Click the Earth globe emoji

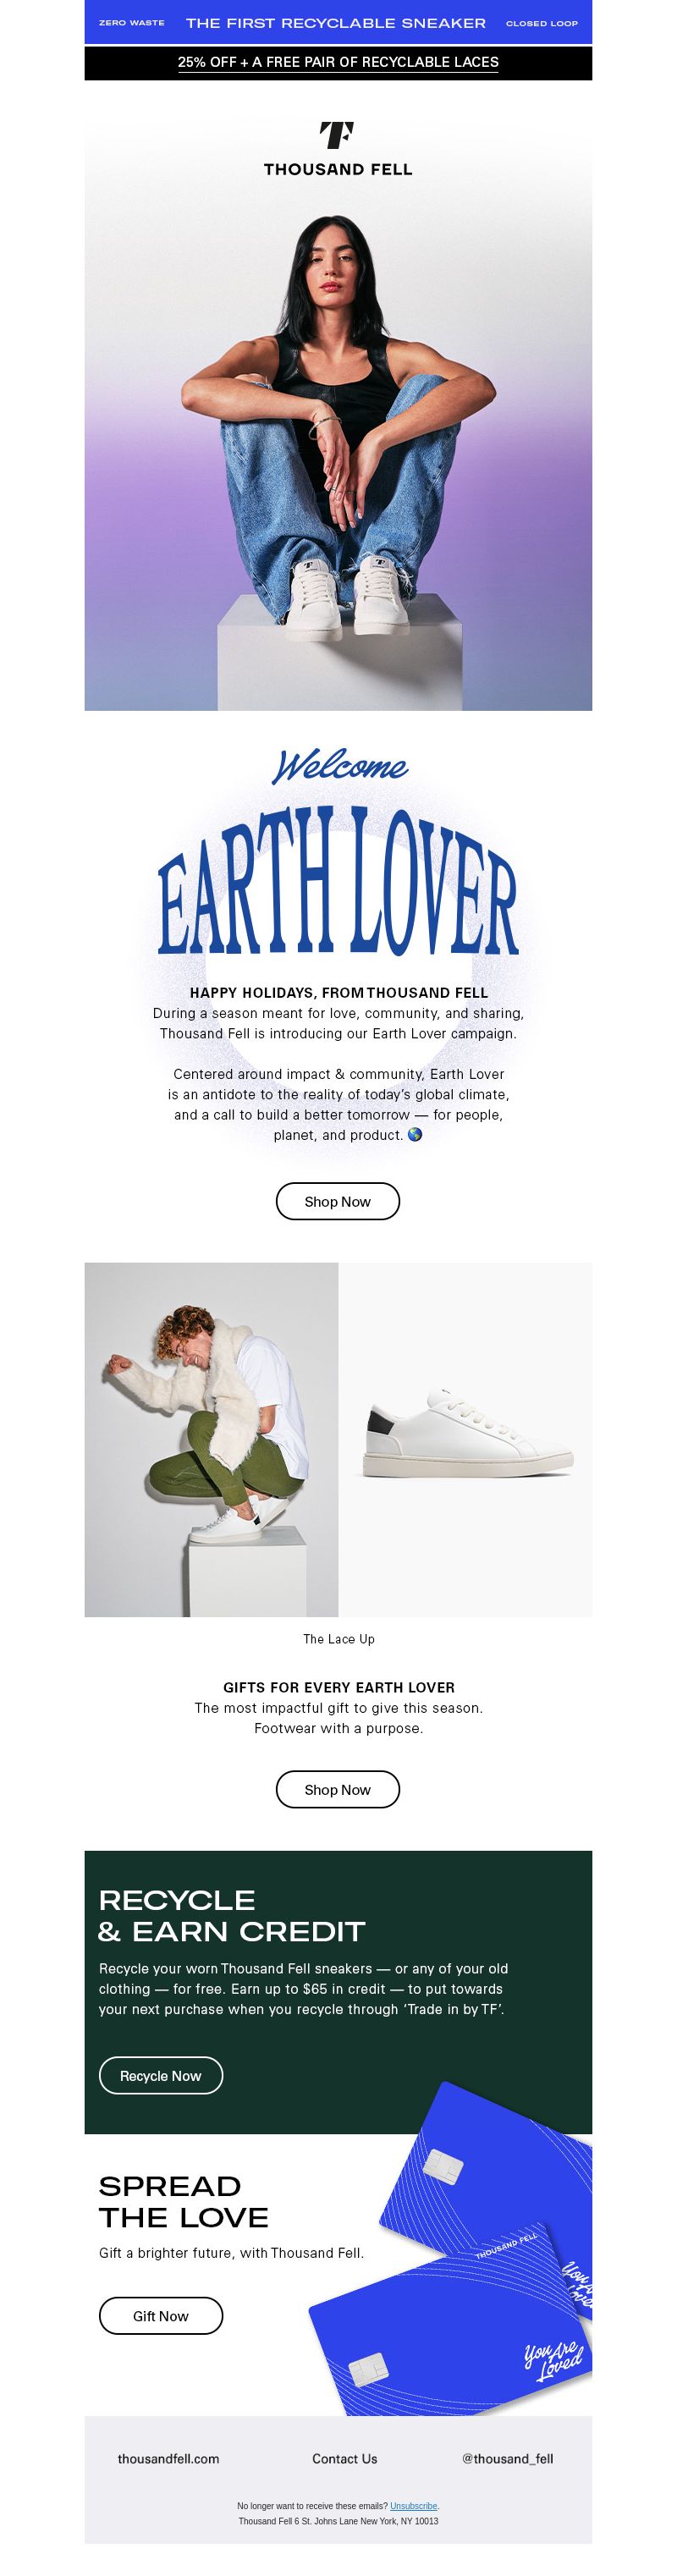(415, 1135)
